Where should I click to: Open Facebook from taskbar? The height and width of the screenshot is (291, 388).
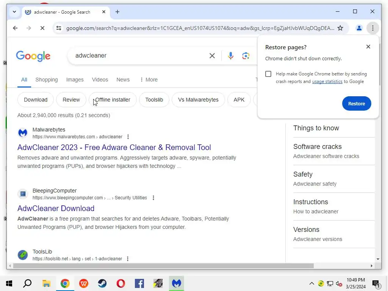[x=139, y=283]
